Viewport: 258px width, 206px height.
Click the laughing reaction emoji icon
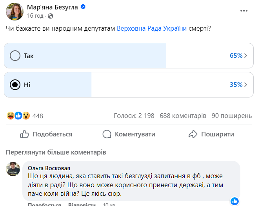(x=11, y=116)
